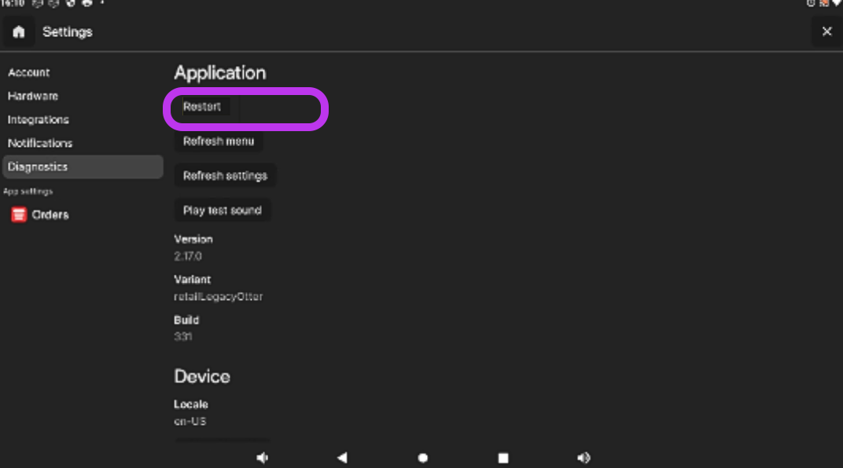Viewport: 843px width, 468px height.
Task: Click the red Orders app icon
Action: tap(19, 215)
